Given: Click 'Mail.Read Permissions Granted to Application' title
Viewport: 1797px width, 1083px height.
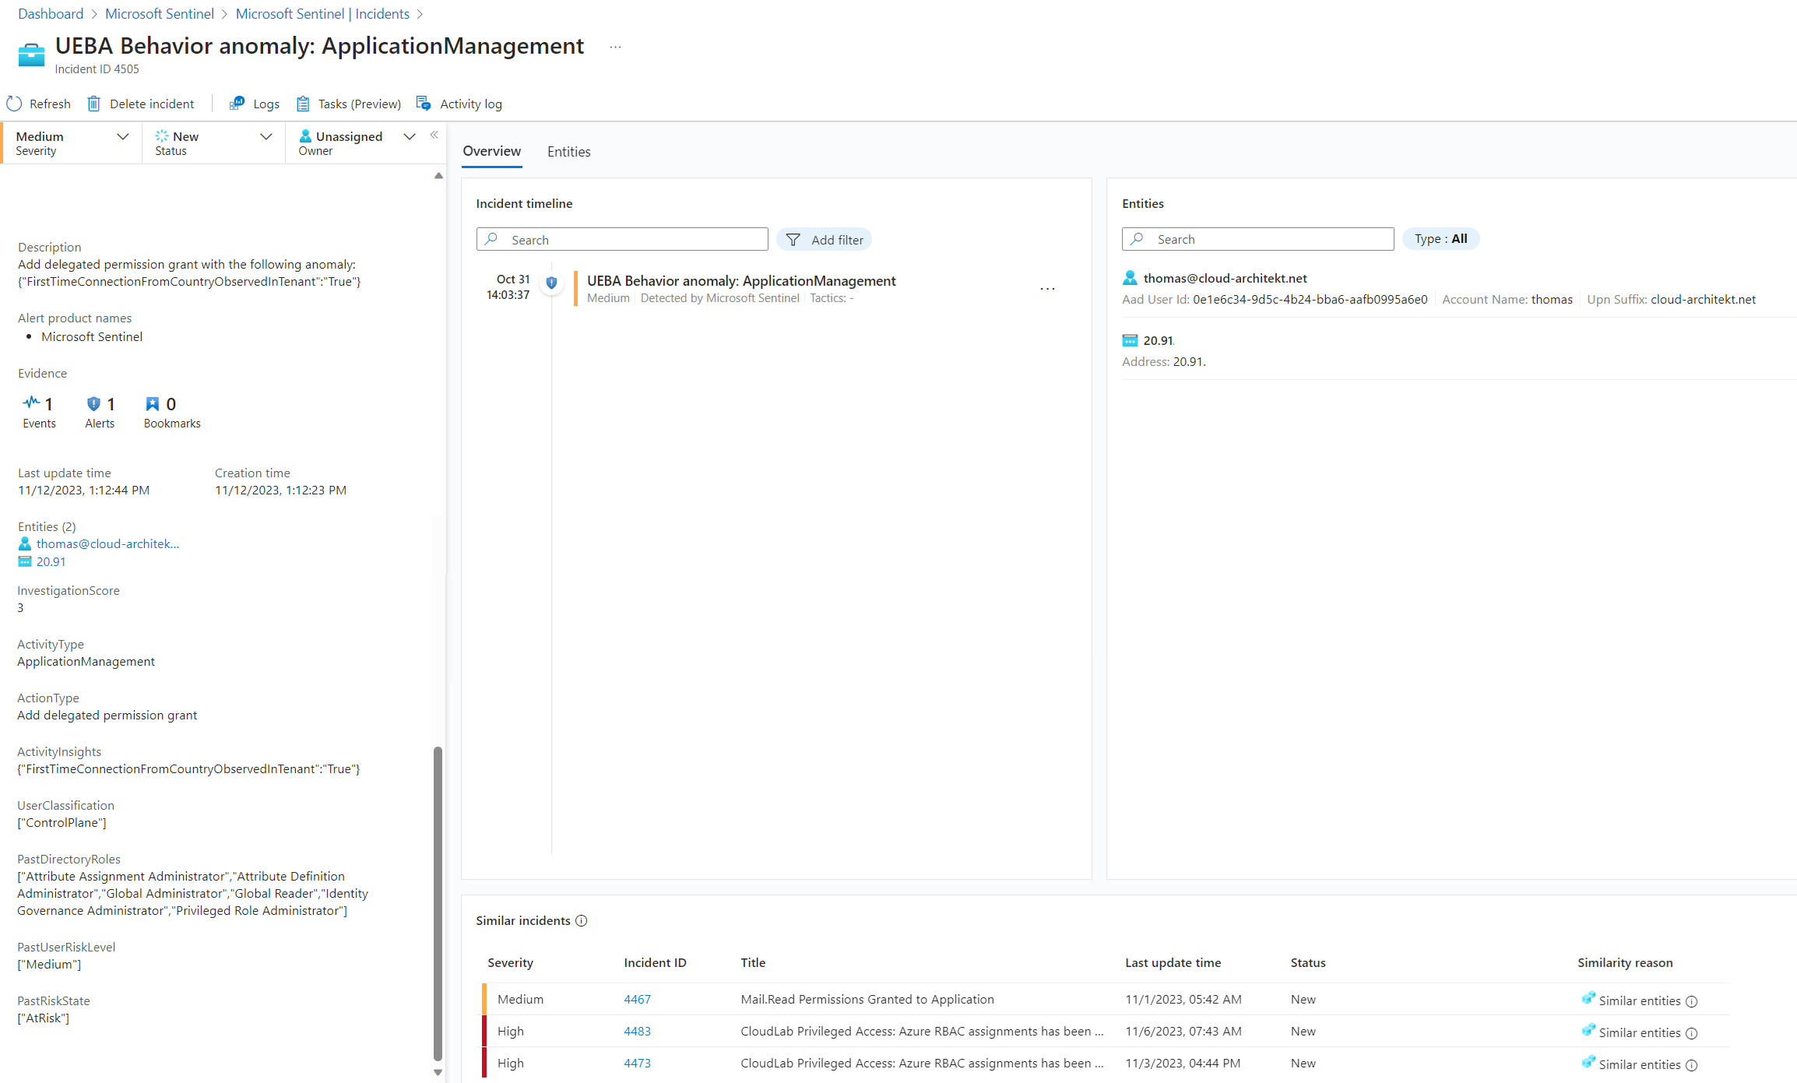Looking at the screenshot, I should click(x=867, y=999).
